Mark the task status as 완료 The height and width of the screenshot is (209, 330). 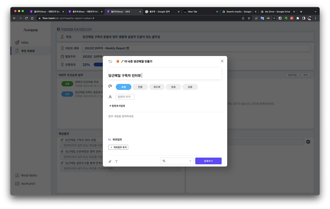click(x=173, y=87)
